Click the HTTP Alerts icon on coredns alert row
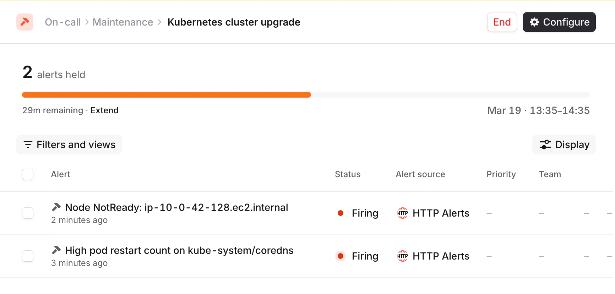The width and height of the screenshot is (615, 294). click(402, 256)
